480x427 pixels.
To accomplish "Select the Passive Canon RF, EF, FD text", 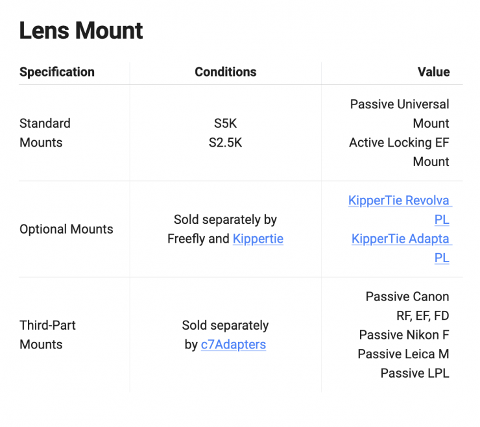I will tap(407, 306).
